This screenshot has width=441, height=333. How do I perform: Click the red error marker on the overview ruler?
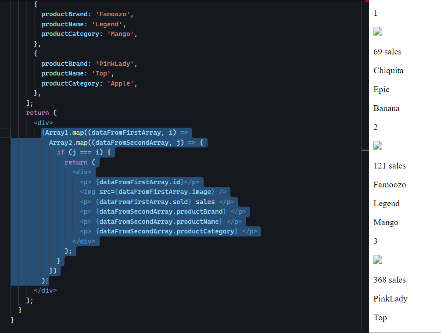(x=367, y=1)
